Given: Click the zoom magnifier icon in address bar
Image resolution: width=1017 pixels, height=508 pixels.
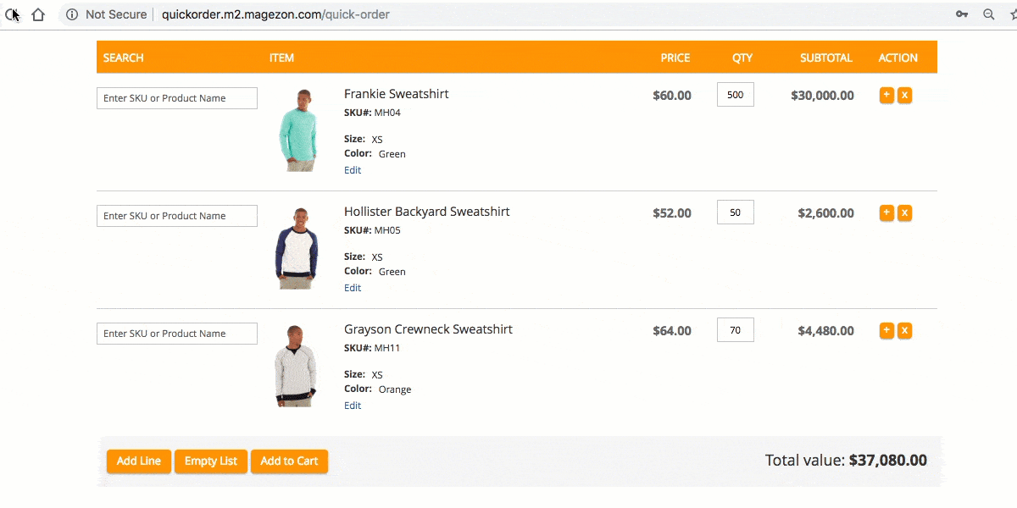Looking at the screenshot, I should [x=988, y=14].
